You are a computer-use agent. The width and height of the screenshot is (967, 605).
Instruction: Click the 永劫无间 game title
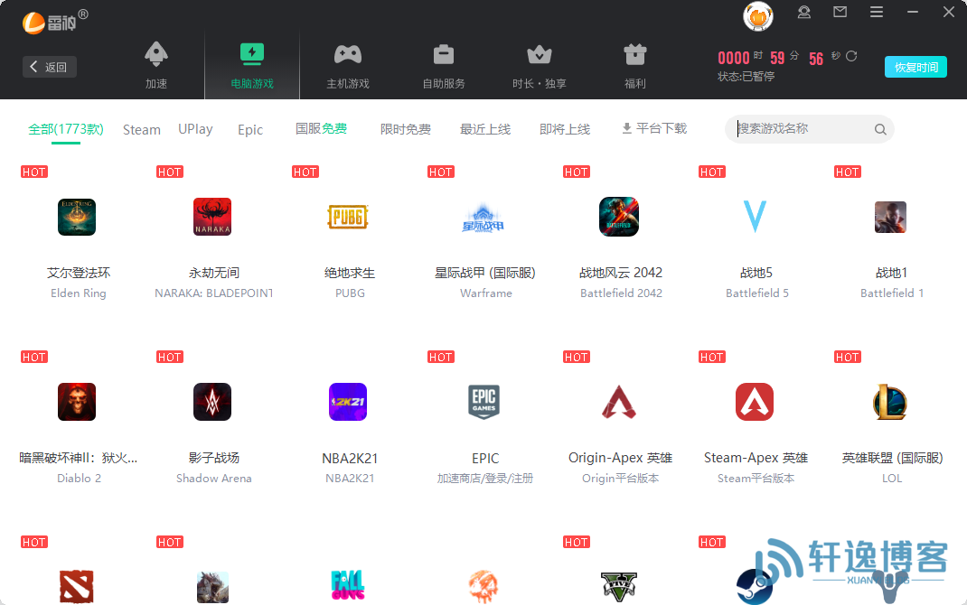pyautogui.click(x=214, y=273)
